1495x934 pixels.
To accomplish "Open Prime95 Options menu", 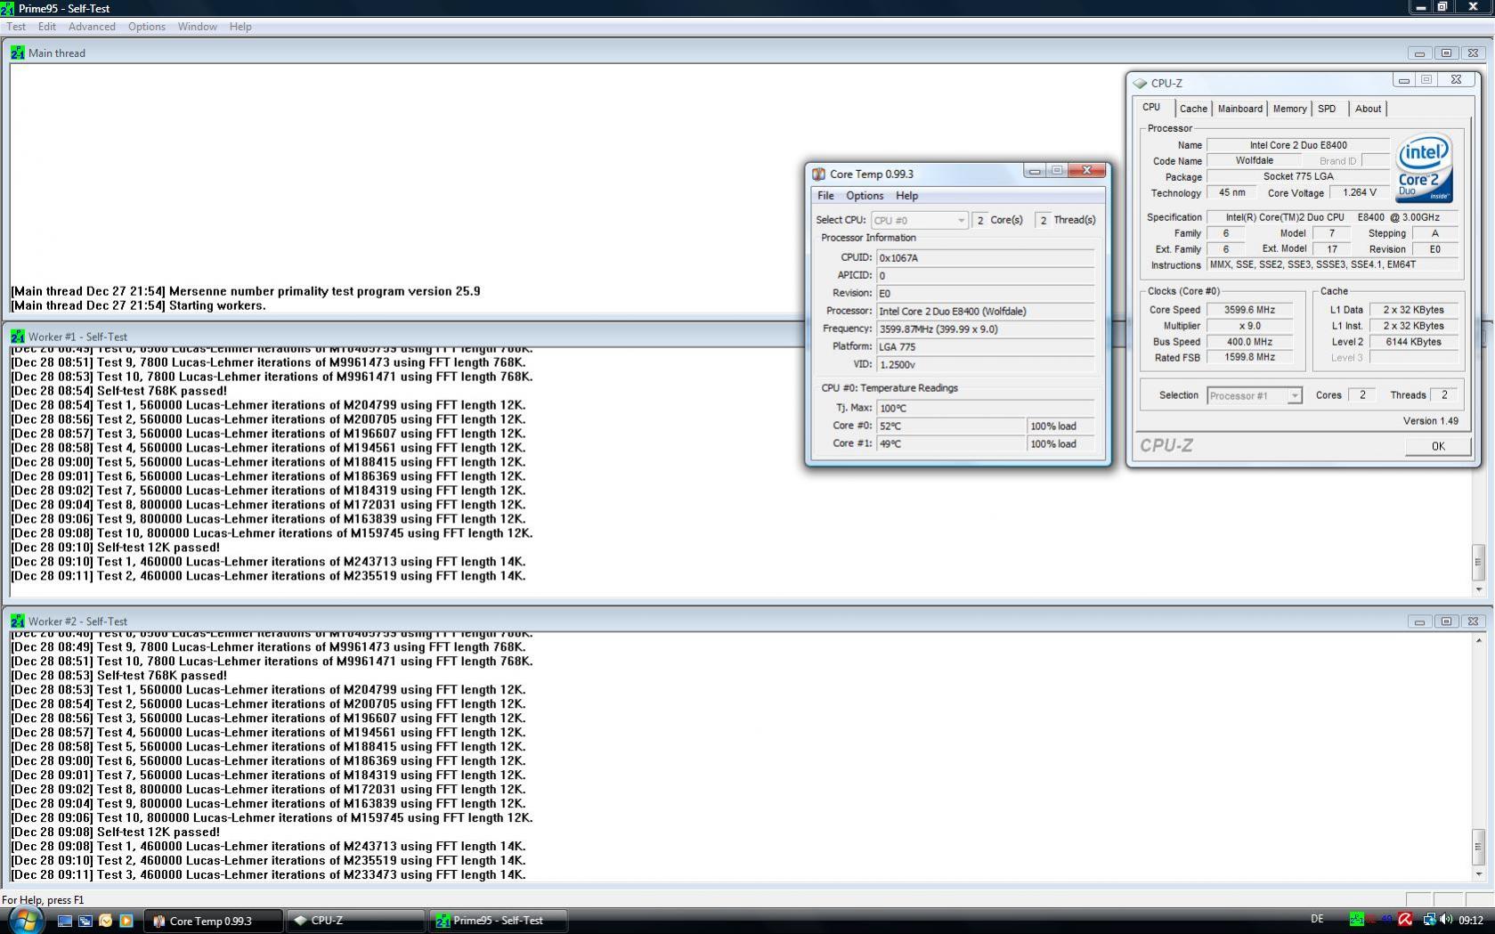I will 147,27.
